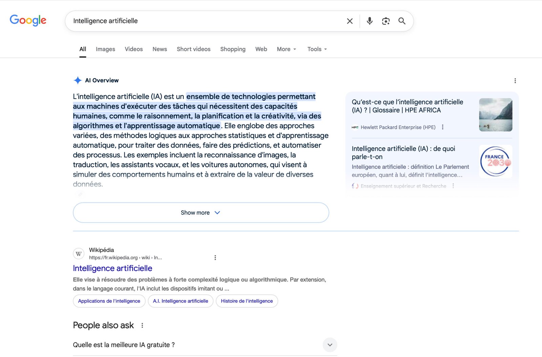Click the highlighted AI Overview definition text
This screenshot has width=542, height=357.
tap(197, 111)
